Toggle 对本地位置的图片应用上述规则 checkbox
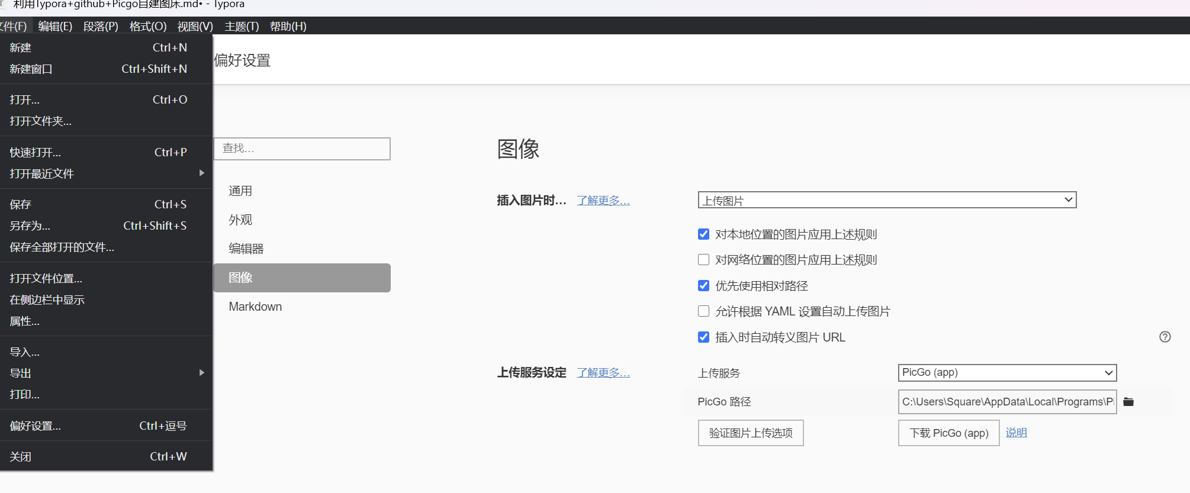1190x493 pixels. (x=703, y=234)
